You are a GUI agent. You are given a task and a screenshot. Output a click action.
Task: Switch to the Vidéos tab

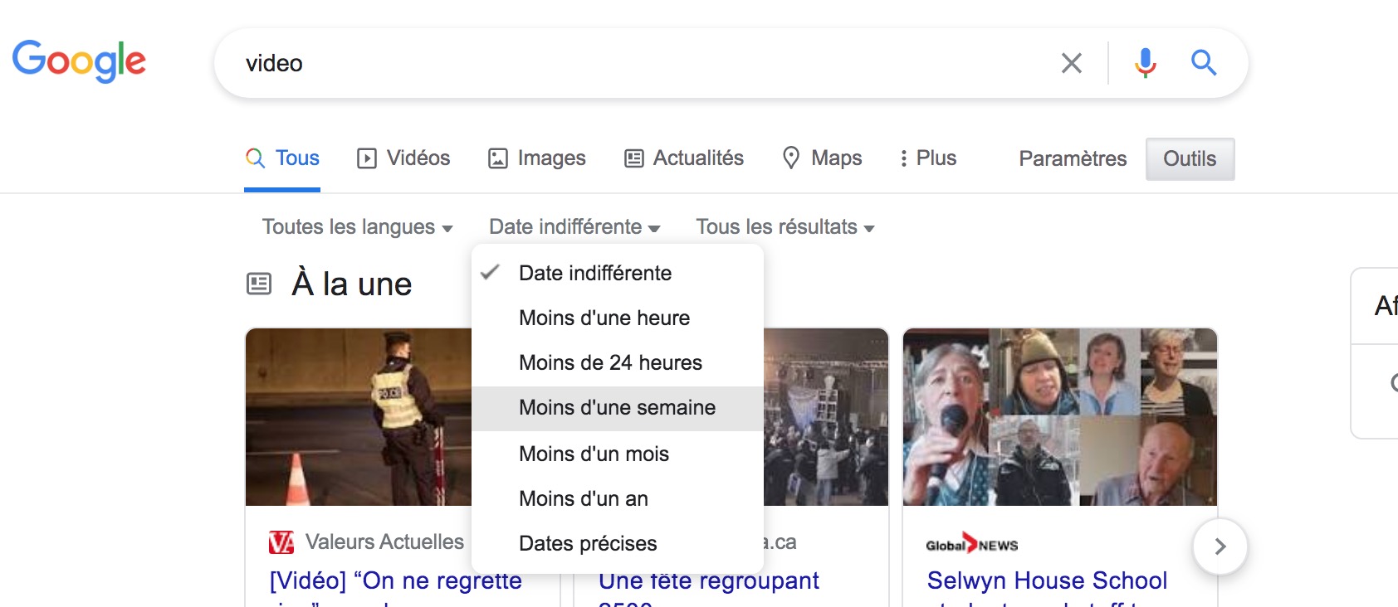[403, 158]
